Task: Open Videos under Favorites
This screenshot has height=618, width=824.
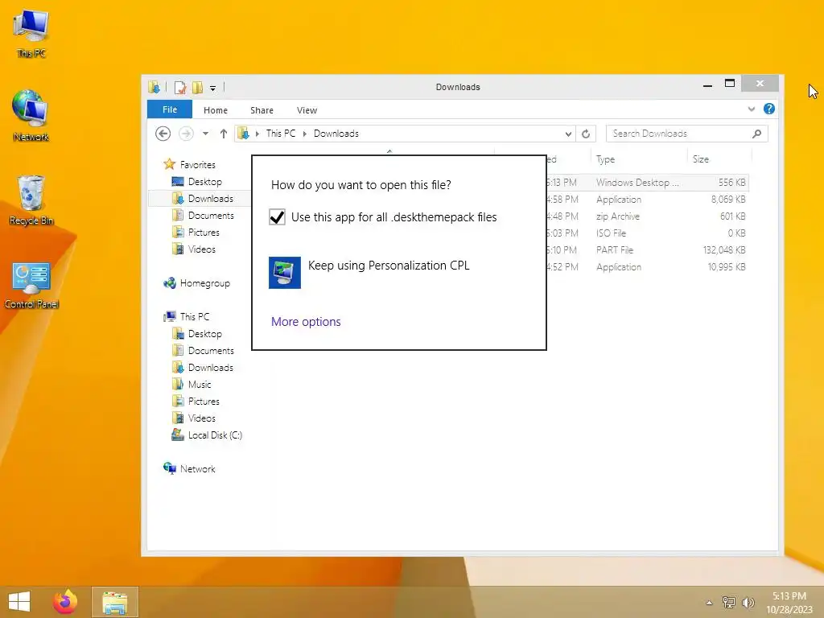Action: click(x=202, y=249)
